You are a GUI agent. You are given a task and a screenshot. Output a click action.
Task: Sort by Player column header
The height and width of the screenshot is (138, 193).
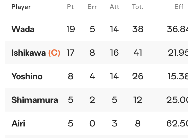[21, 7]
